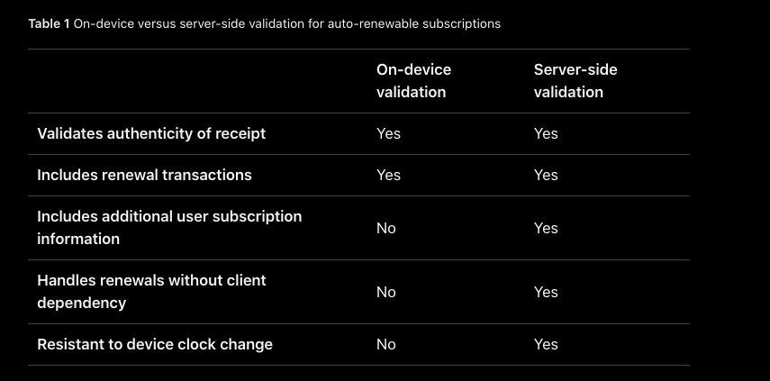Click "Yes" in the additional subscription information row
This screenshot has width=770, height=381.
pyautogui.click(x=546, y=228)
